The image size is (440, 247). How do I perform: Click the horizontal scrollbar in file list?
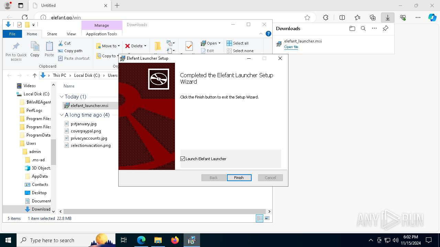click(165, 212)
